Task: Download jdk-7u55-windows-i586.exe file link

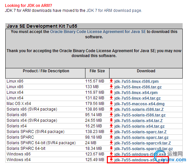Action: (x=140, y=154)
